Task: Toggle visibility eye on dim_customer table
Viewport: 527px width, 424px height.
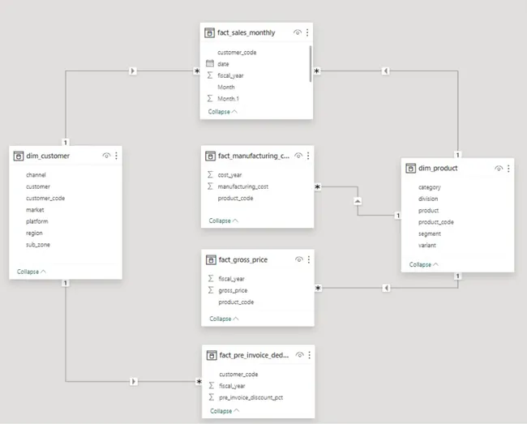Action: 106,156
